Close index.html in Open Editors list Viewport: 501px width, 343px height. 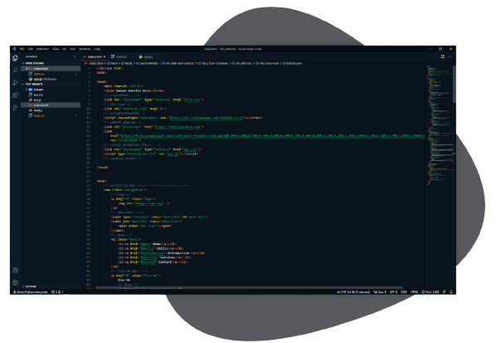tap(27, 68)
